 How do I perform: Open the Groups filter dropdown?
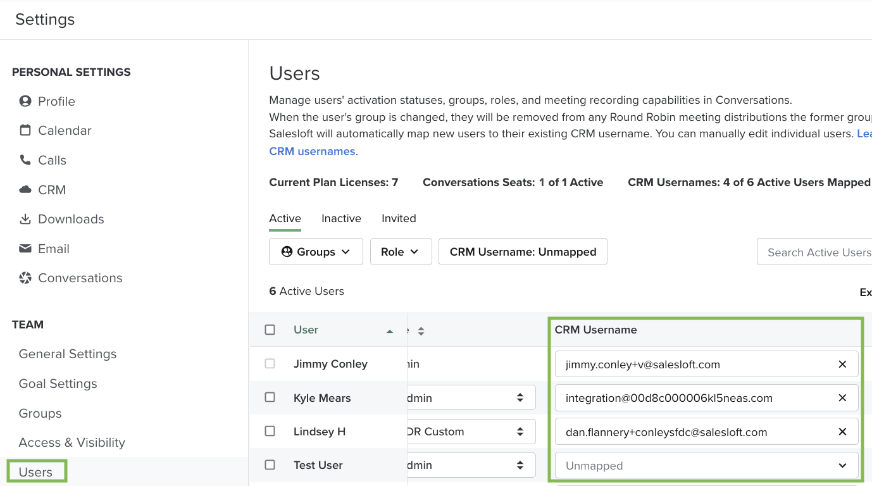315,251
